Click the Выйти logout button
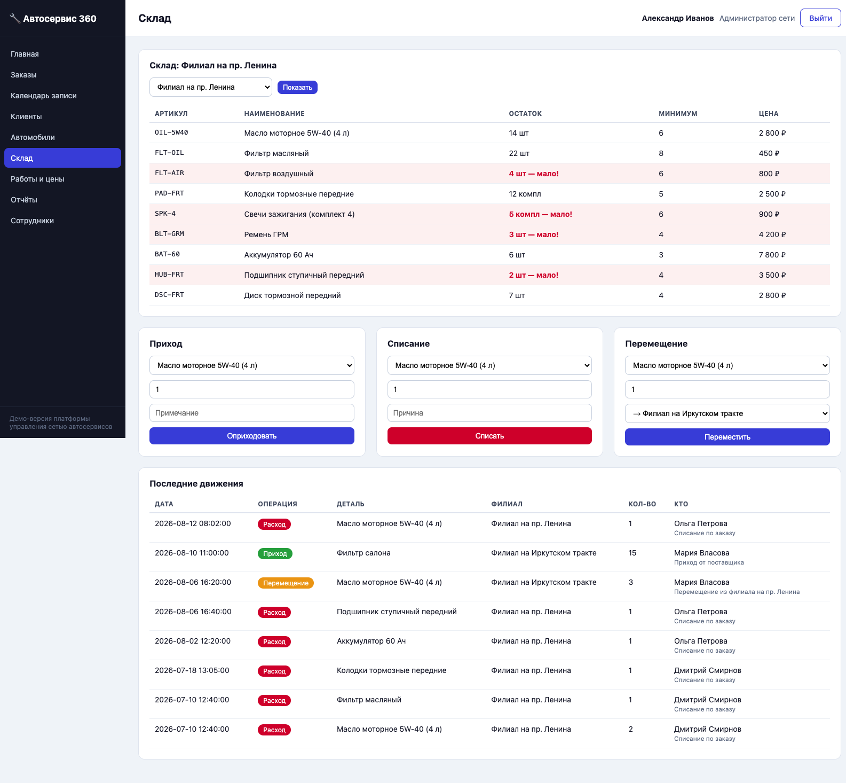Image resolution: width=846 pixels, height=783 pixels. pyautogui.click(x=820, y=18)
